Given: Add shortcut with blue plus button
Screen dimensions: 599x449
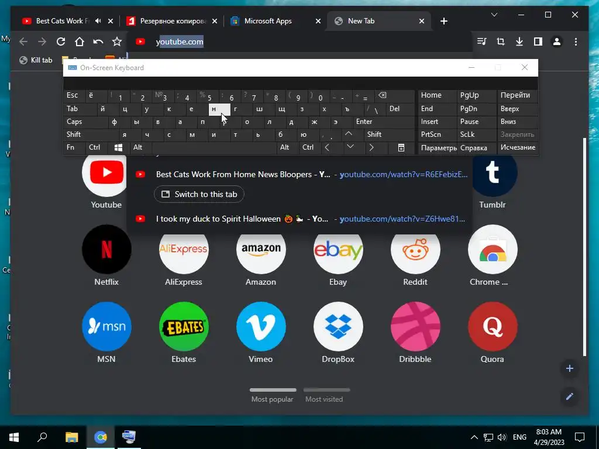Looking at the screenshot, I should point(570,368).
